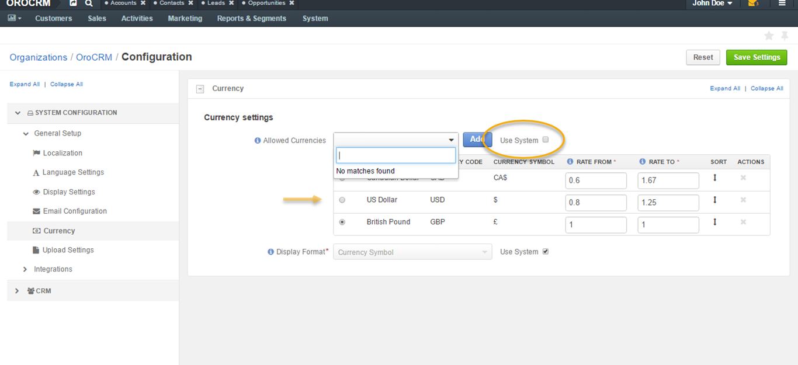Screen dimensions: 798x365
Task: Go to OroCRM breadcrumb link
Action: pos(94,57)
